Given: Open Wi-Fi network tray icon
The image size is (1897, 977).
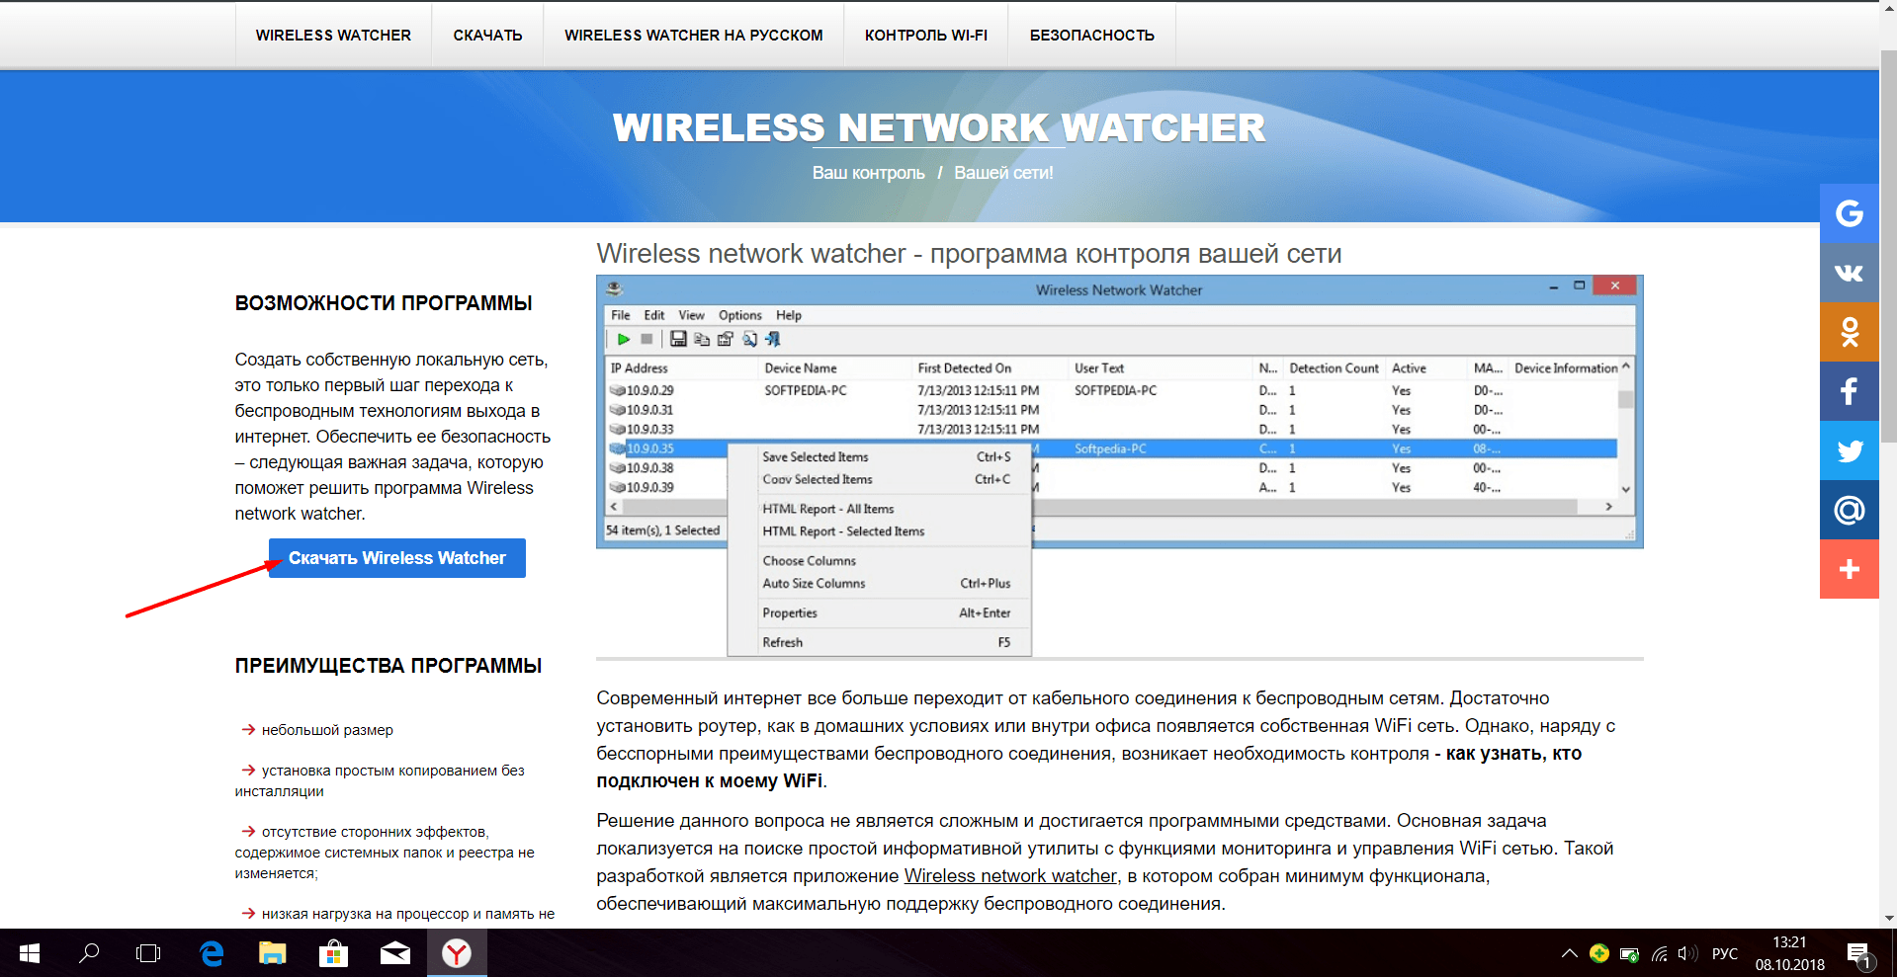Looking at the screenshot, I should (x=1659, y=954).
